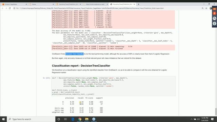
Task: Click the support column header
Action: [99, 98]
